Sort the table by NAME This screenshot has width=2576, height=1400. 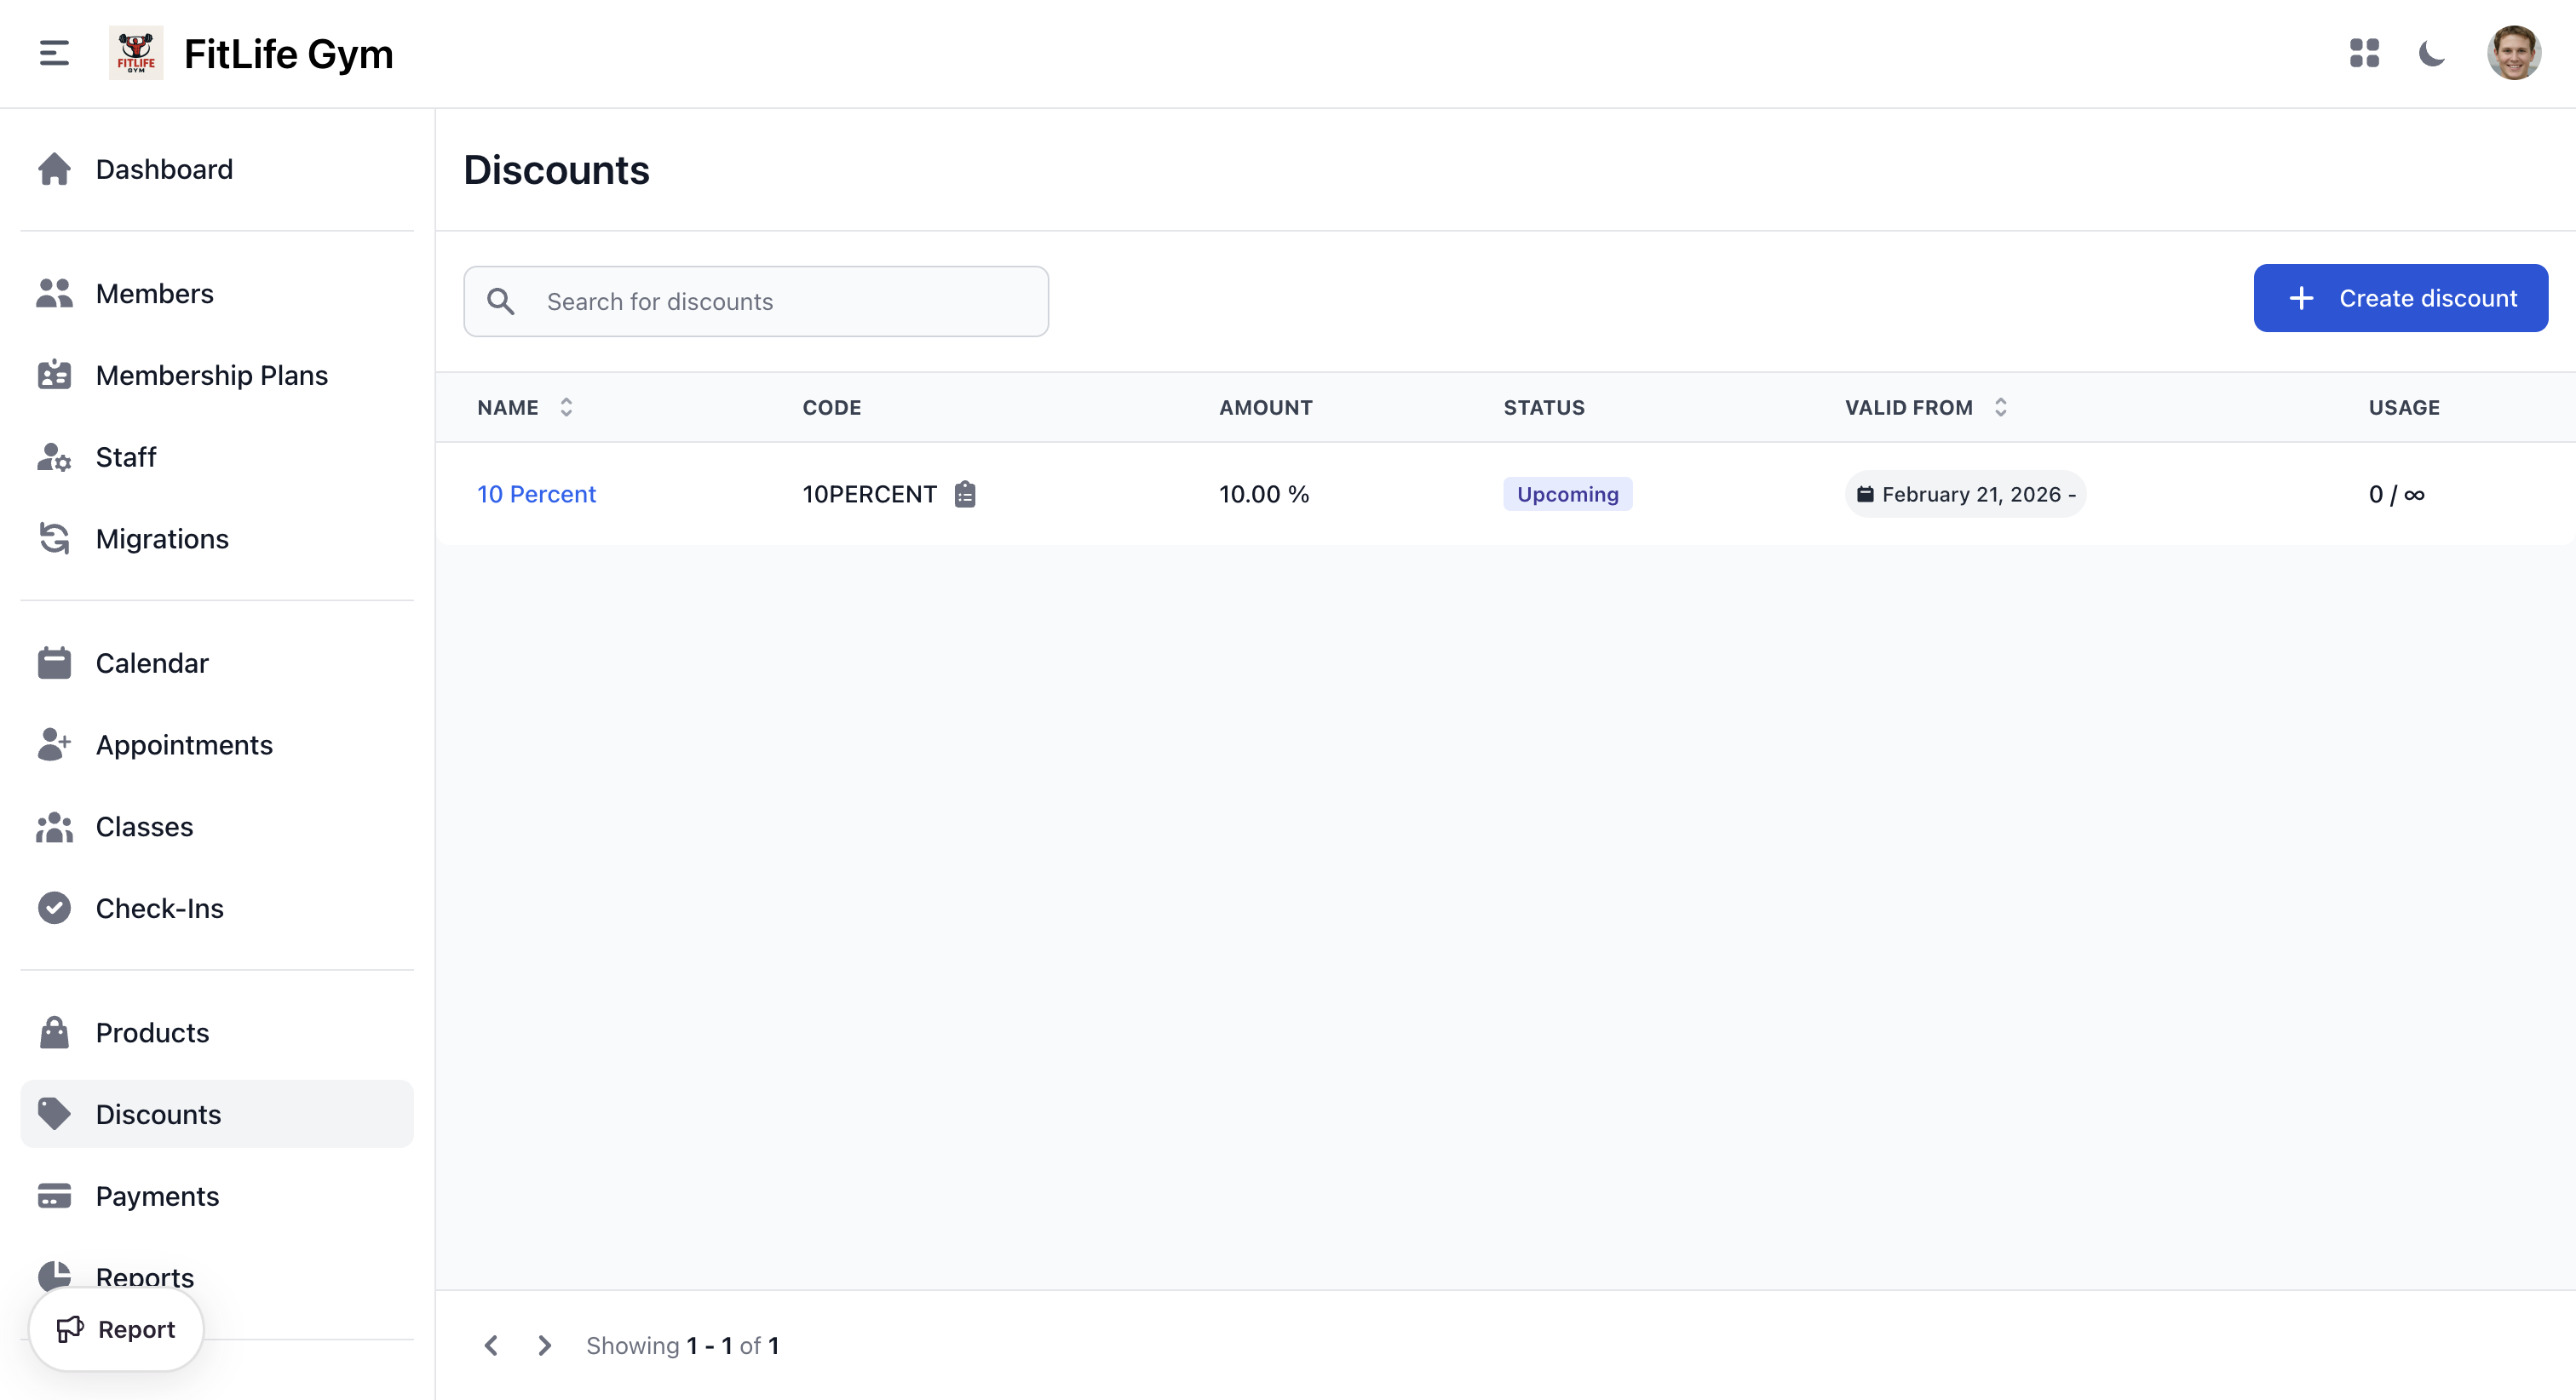point(566,407)
